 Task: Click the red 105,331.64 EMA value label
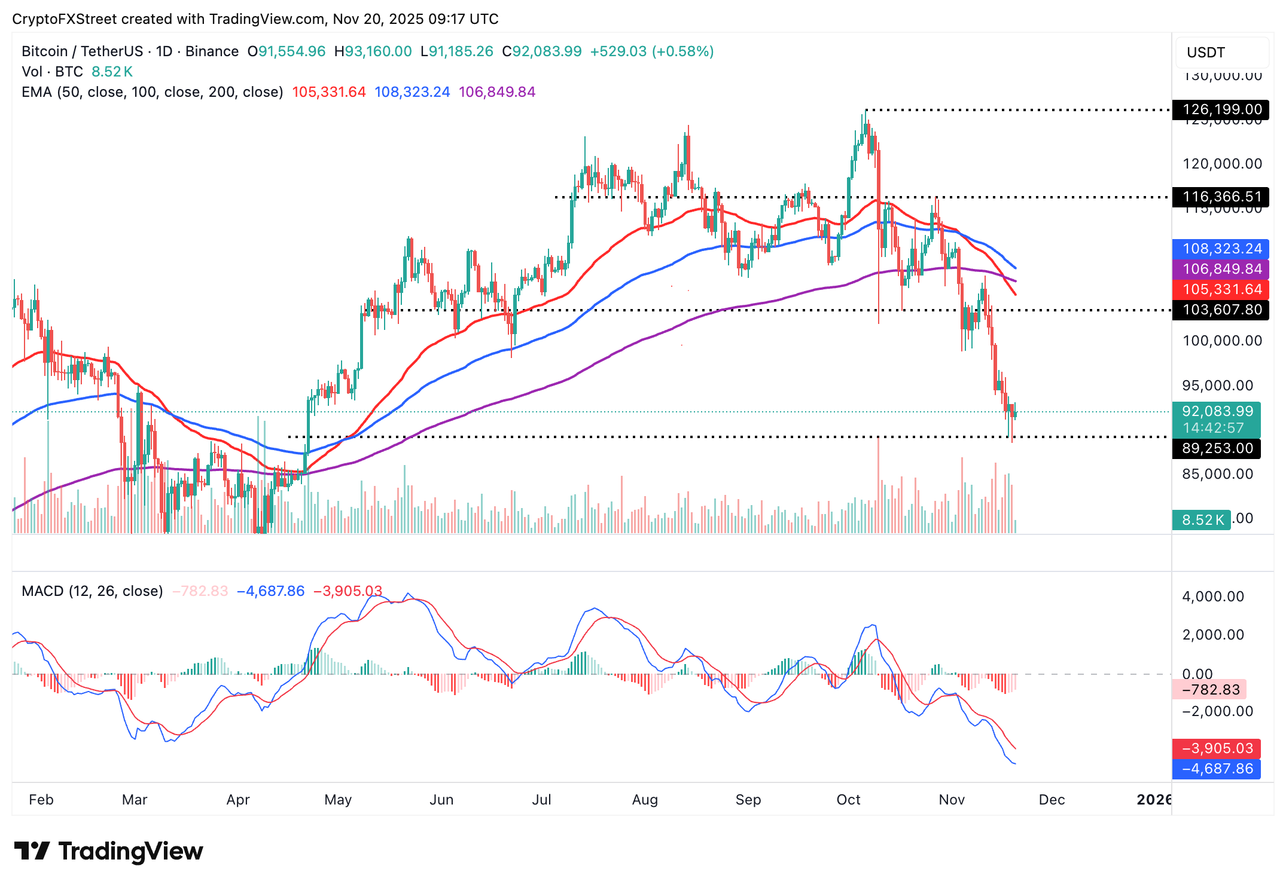[1220, 289]
